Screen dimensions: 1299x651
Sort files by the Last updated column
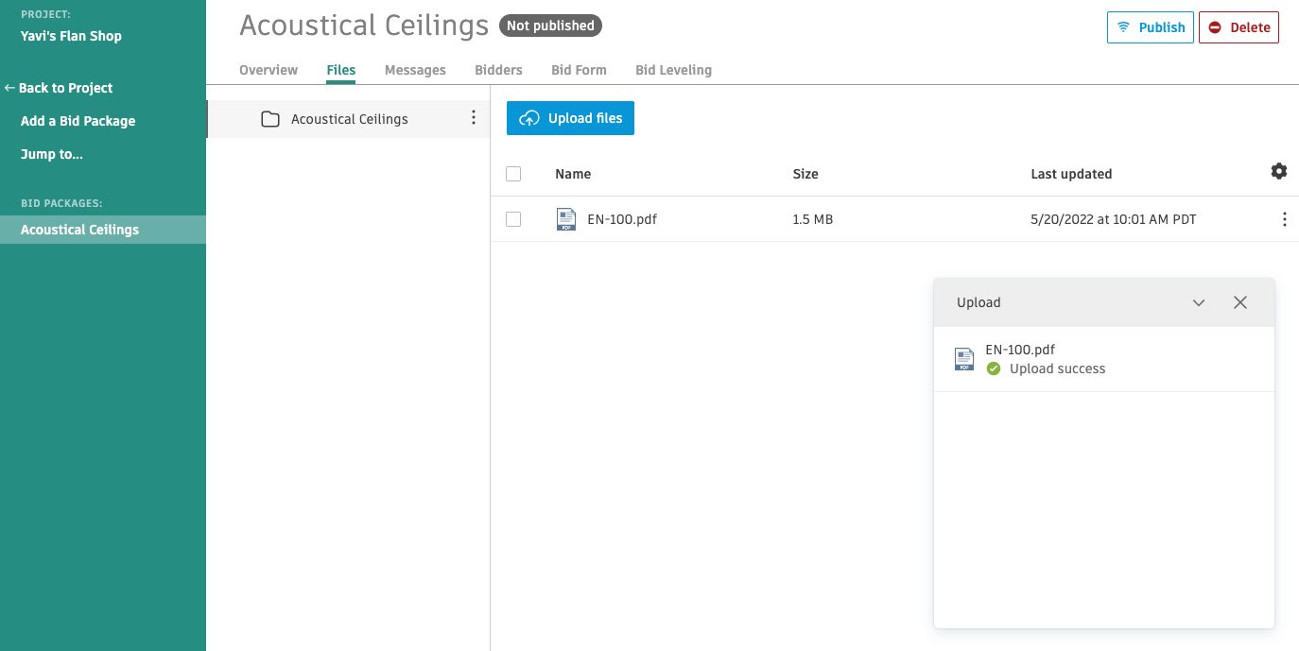point(1071,174)
